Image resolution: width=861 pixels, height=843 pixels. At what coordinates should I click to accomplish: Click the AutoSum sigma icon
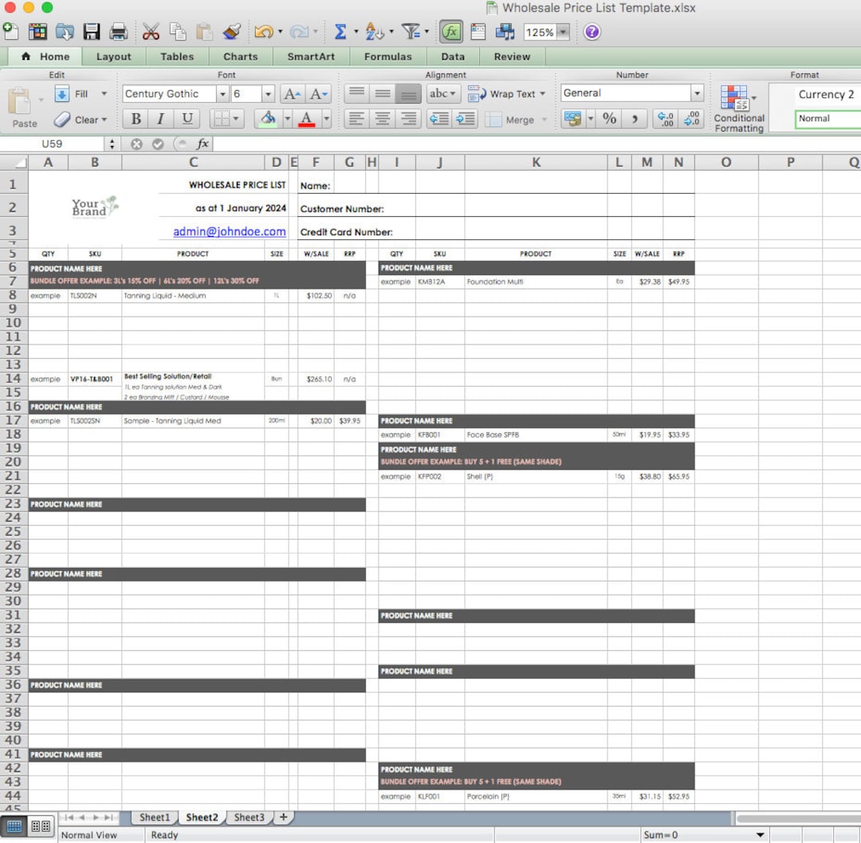pyautogui.click(x=340, y=31)
